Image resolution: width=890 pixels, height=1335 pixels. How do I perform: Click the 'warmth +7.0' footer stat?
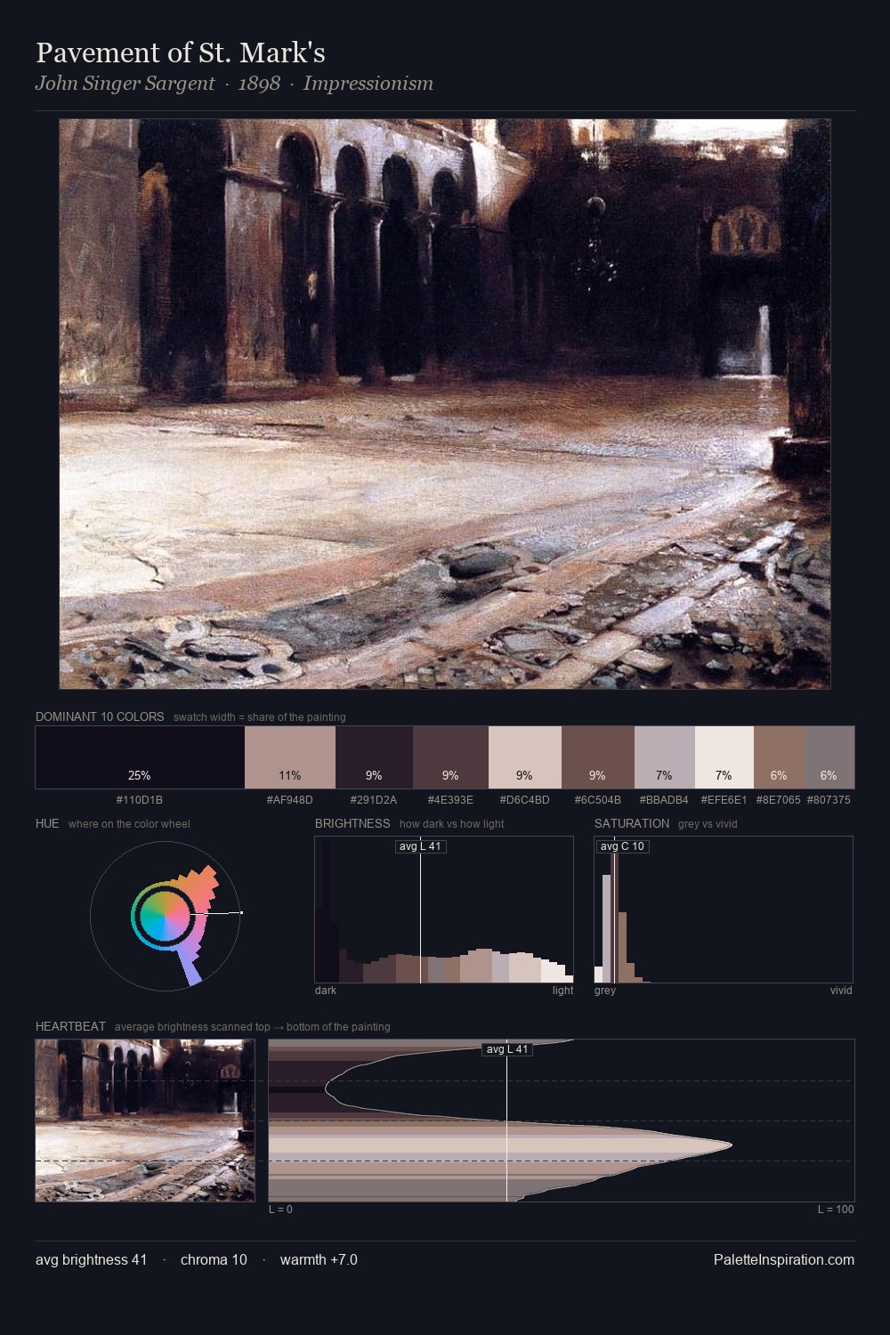(319, 1259)
